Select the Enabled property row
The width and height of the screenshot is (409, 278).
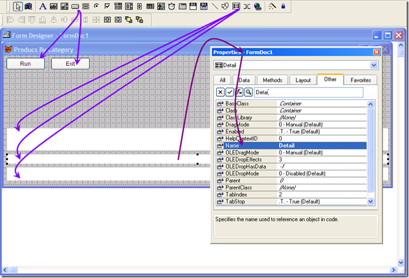click(x=292, y=132)
